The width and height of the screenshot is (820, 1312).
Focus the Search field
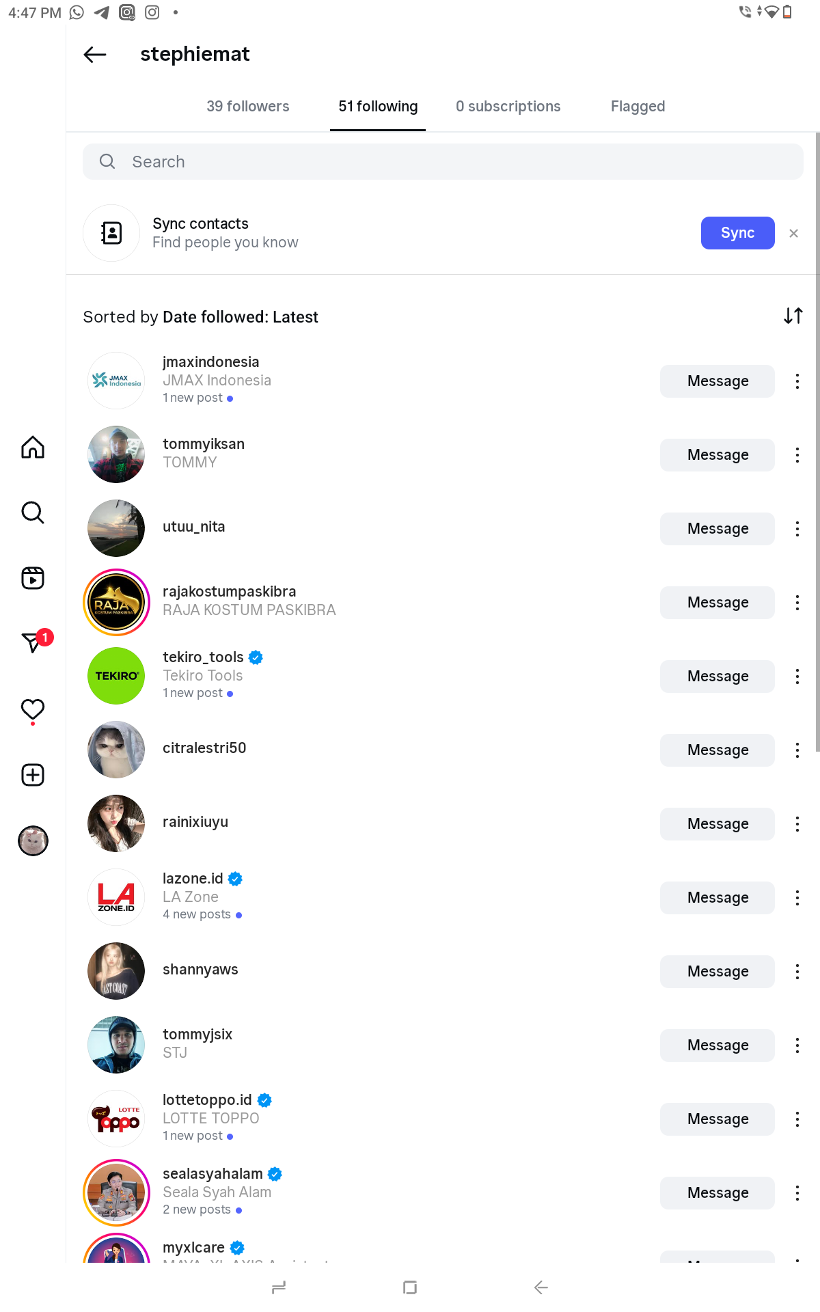coord(443,162)
